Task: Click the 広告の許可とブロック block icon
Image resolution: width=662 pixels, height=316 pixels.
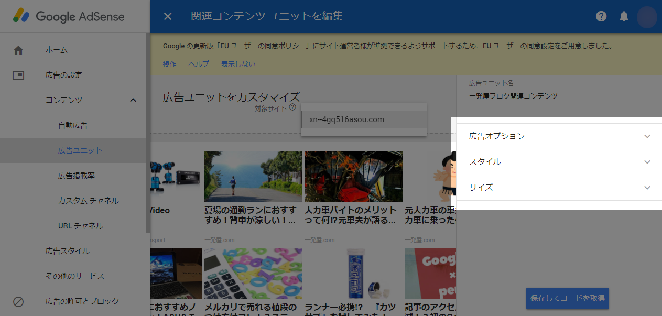Action: click(18, 301)
